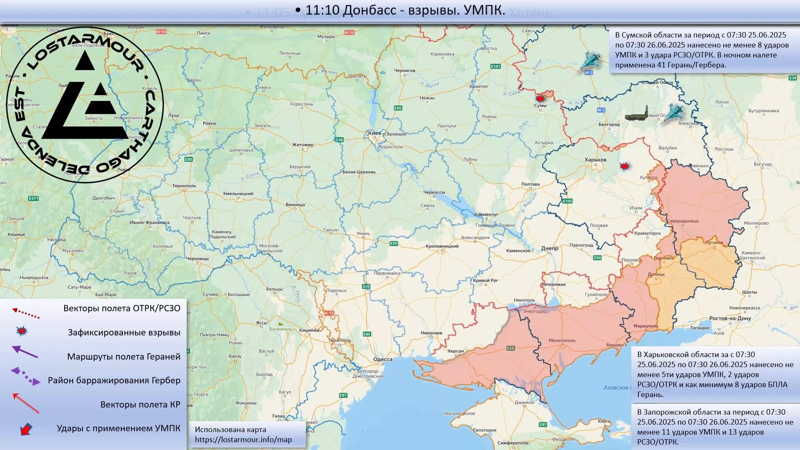This screenshot has width=800, height=450.
Task: Click the LostArmour circular logo
Action: point(85,105)
